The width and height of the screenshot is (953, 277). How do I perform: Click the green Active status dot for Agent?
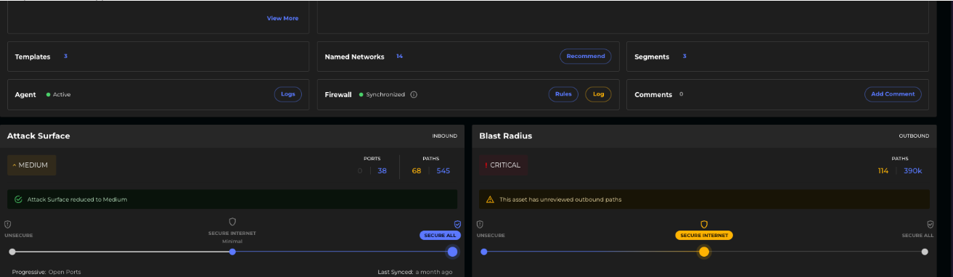(49, 94)
